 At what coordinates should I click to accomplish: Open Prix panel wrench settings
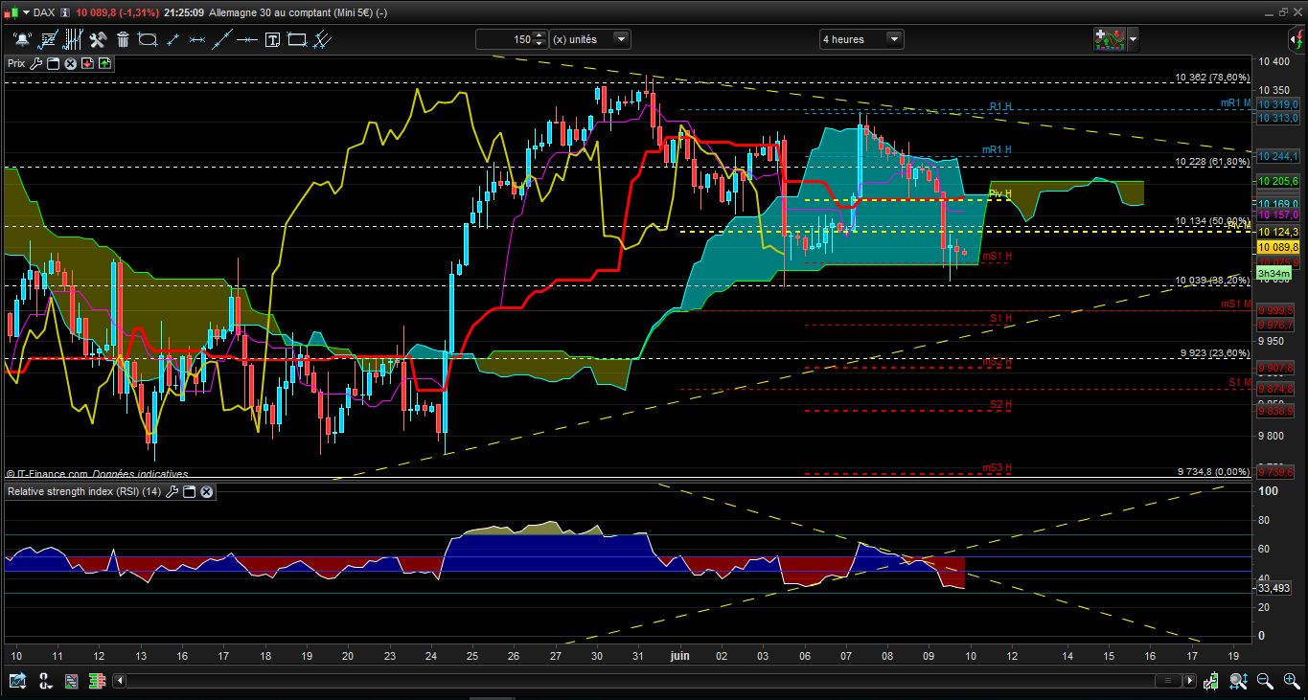[36, 63]
